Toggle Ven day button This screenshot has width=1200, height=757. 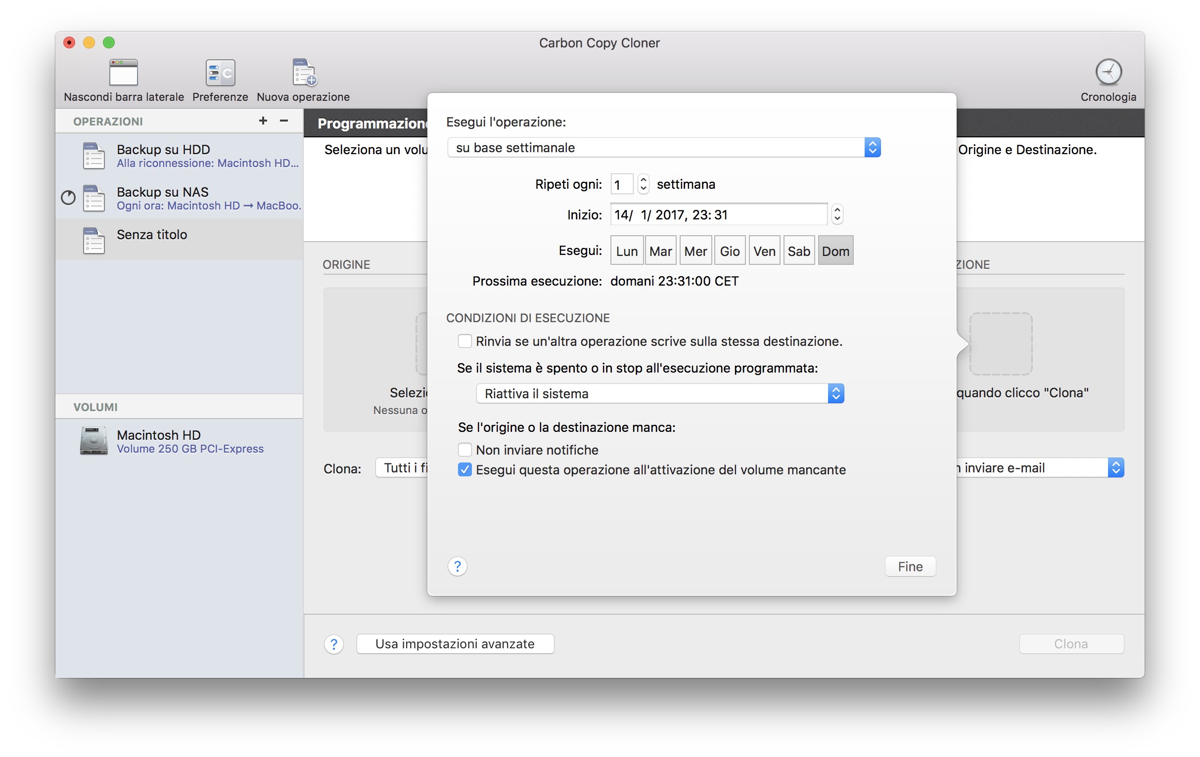[x=764, y=251]
